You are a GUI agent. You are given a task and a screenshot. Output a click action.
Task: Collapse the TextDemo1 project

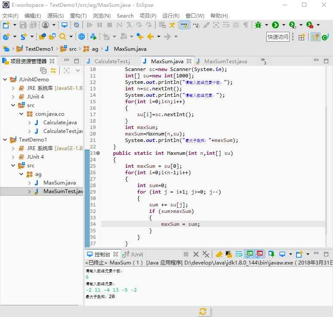5,140
